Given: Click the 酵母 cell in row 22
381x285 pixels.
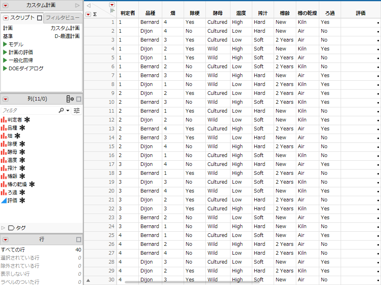Looking at the screenshot, I should click(217, 209).
